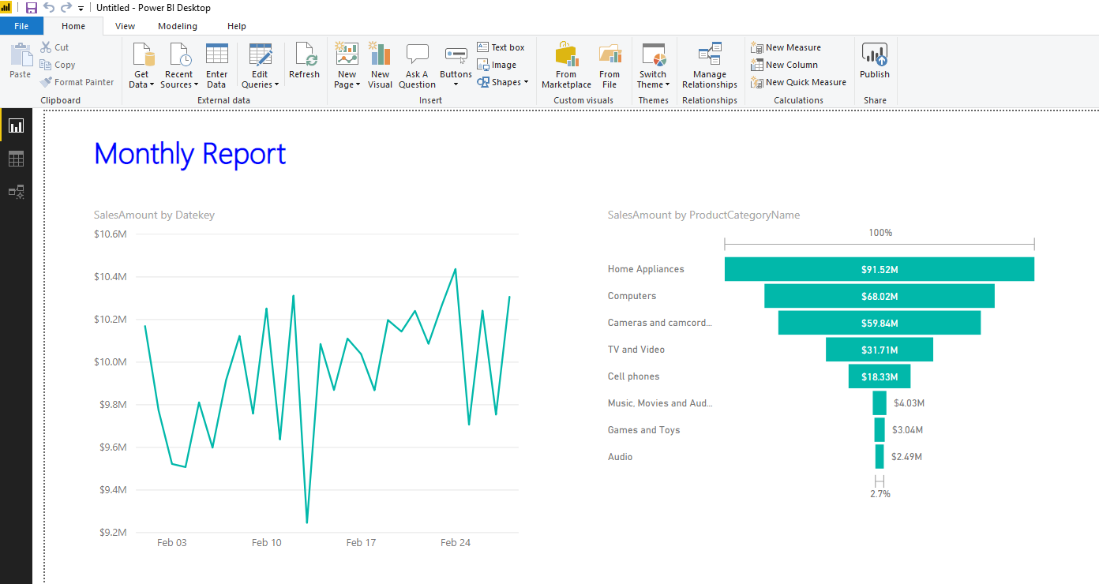
Task: Import custom visual From Marketplace
Action: pyautogui.click(x=566, y=65)
